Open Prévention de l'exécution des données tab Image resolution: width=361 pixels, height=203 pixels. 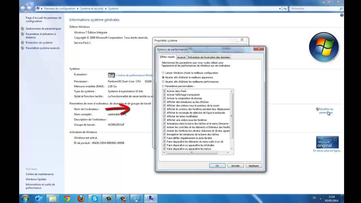pos(209,57)
